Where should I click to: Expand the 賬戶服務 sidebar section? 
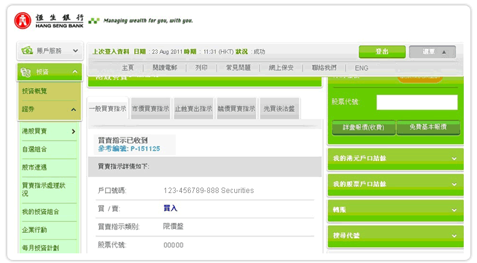tap(75, 51)
